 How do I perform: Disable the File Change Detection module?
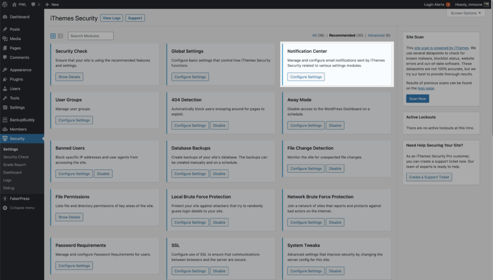(335, 168)
